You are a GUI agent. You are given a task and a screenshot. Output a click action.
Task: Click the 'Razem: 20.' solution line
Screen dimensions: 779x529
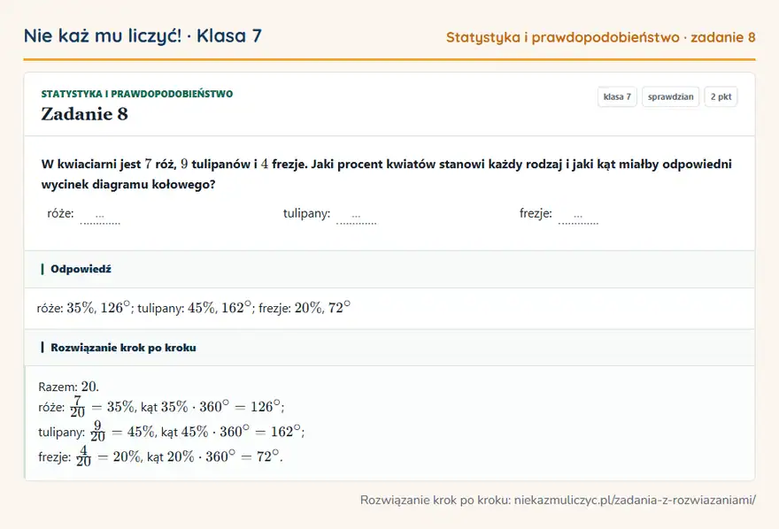68,387
